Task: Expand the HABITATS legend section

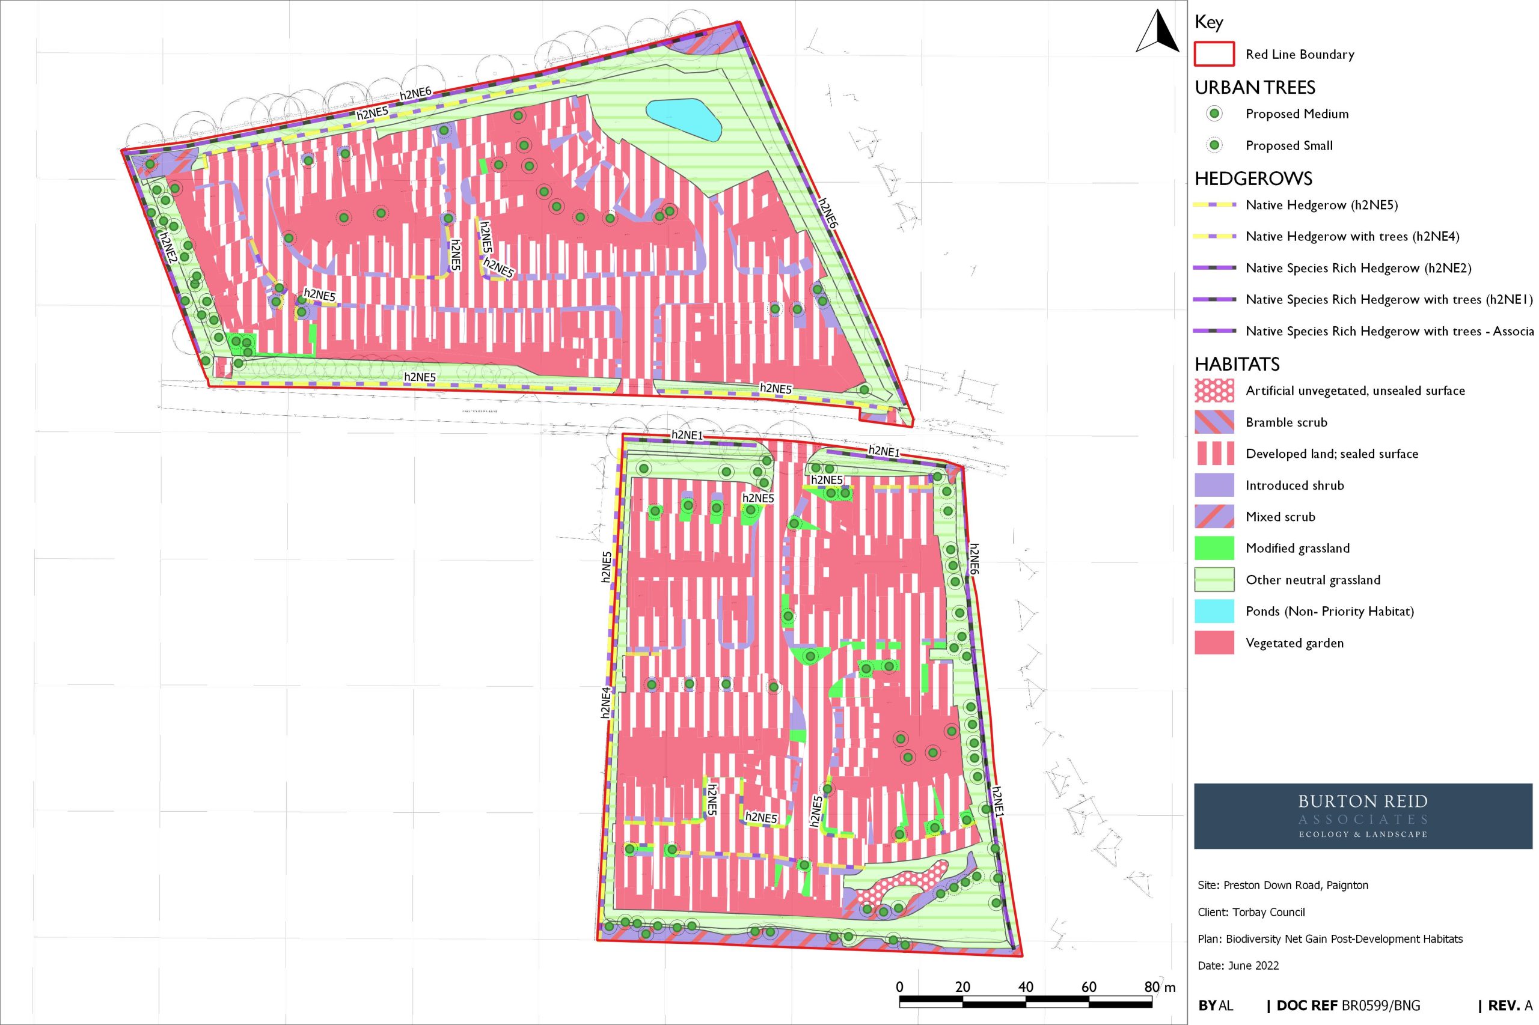Action: (1238, 364)
